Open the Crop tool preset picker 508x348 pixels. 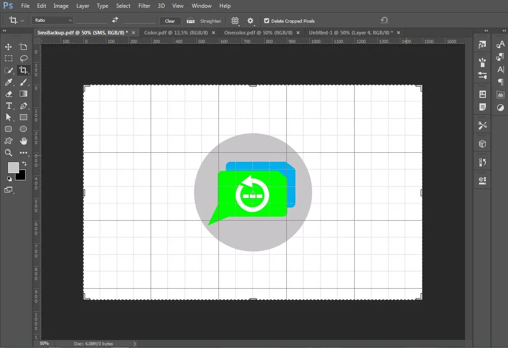pyautogui.click(x=16, y=20)
